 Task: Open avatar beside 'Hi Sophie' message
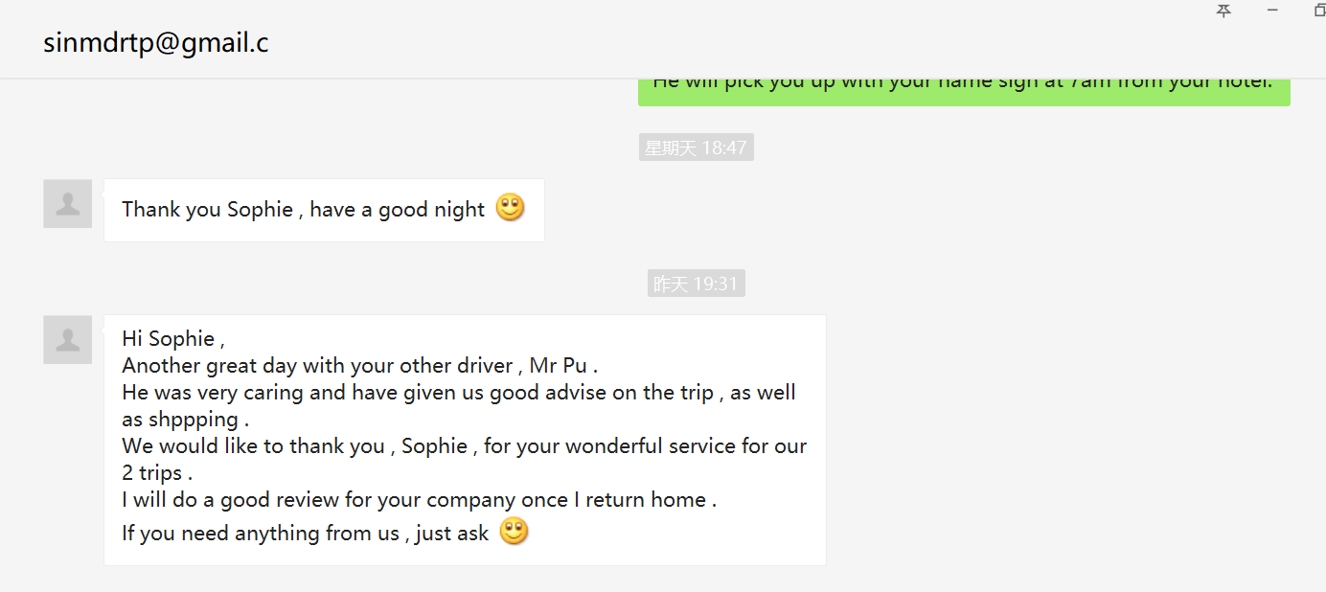point(67,339)
